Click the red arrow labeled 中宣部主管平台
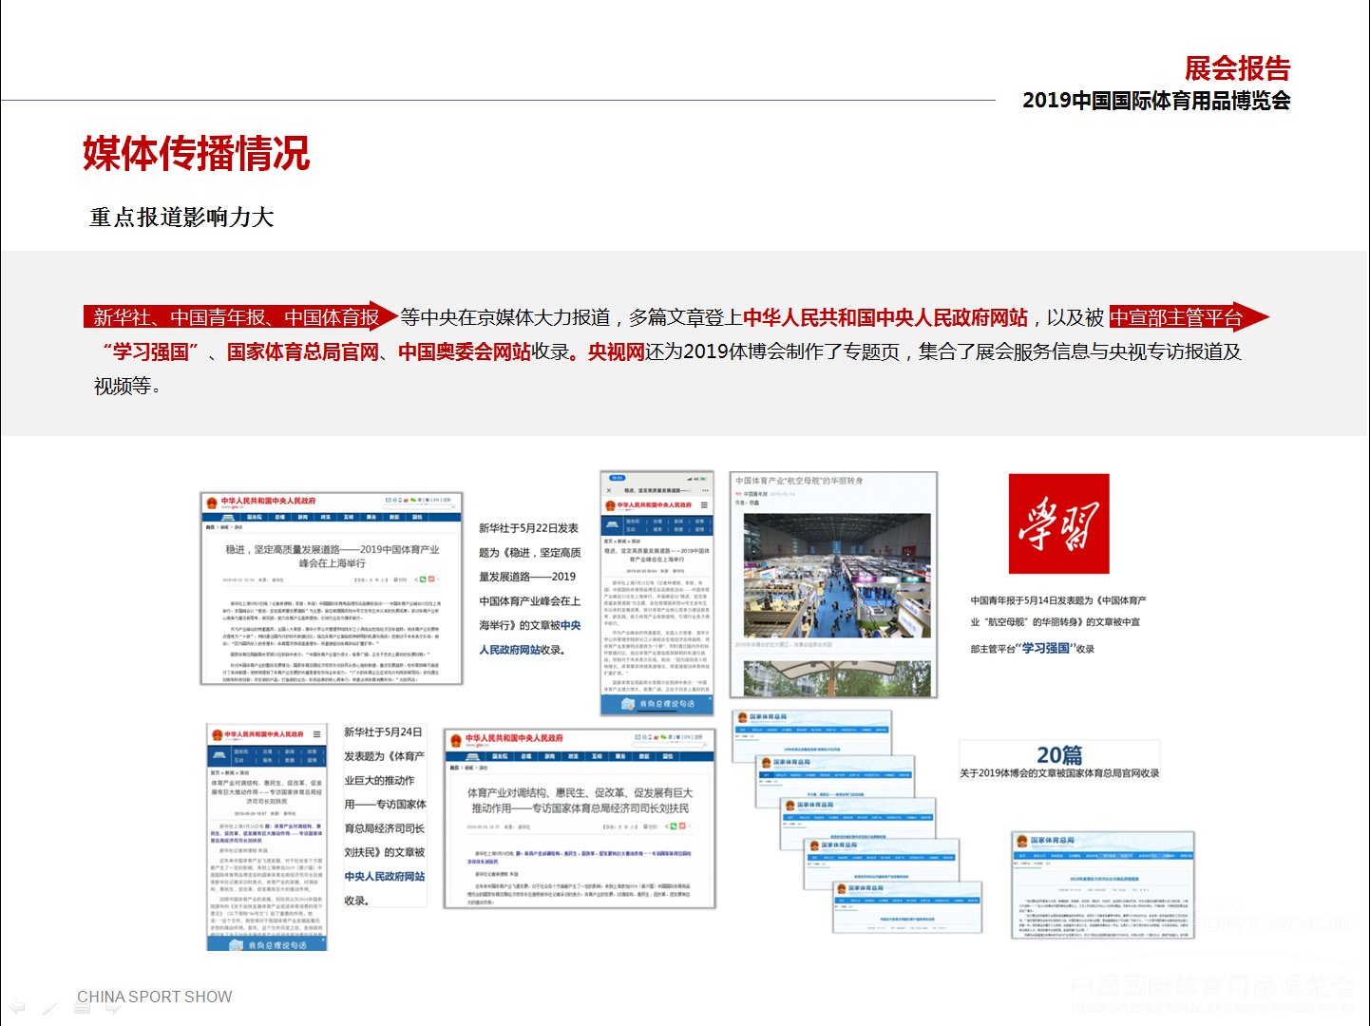This screenshot has width=1370, height=1026. click(1189, 317)
